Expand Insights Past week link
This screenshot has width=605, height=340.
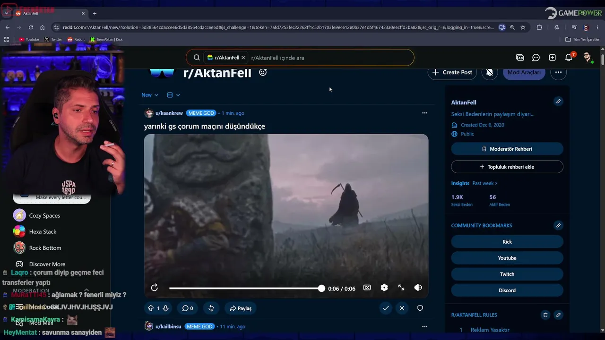coord(485,183)
